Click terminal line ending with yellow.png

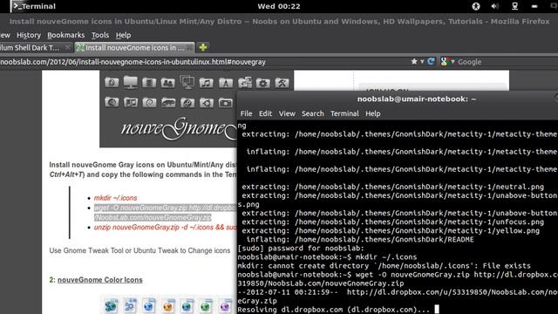(391, 230)
